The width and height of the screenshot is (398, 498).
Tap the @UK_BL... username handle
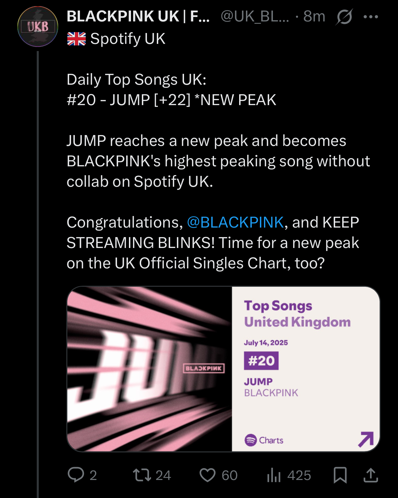255,16
